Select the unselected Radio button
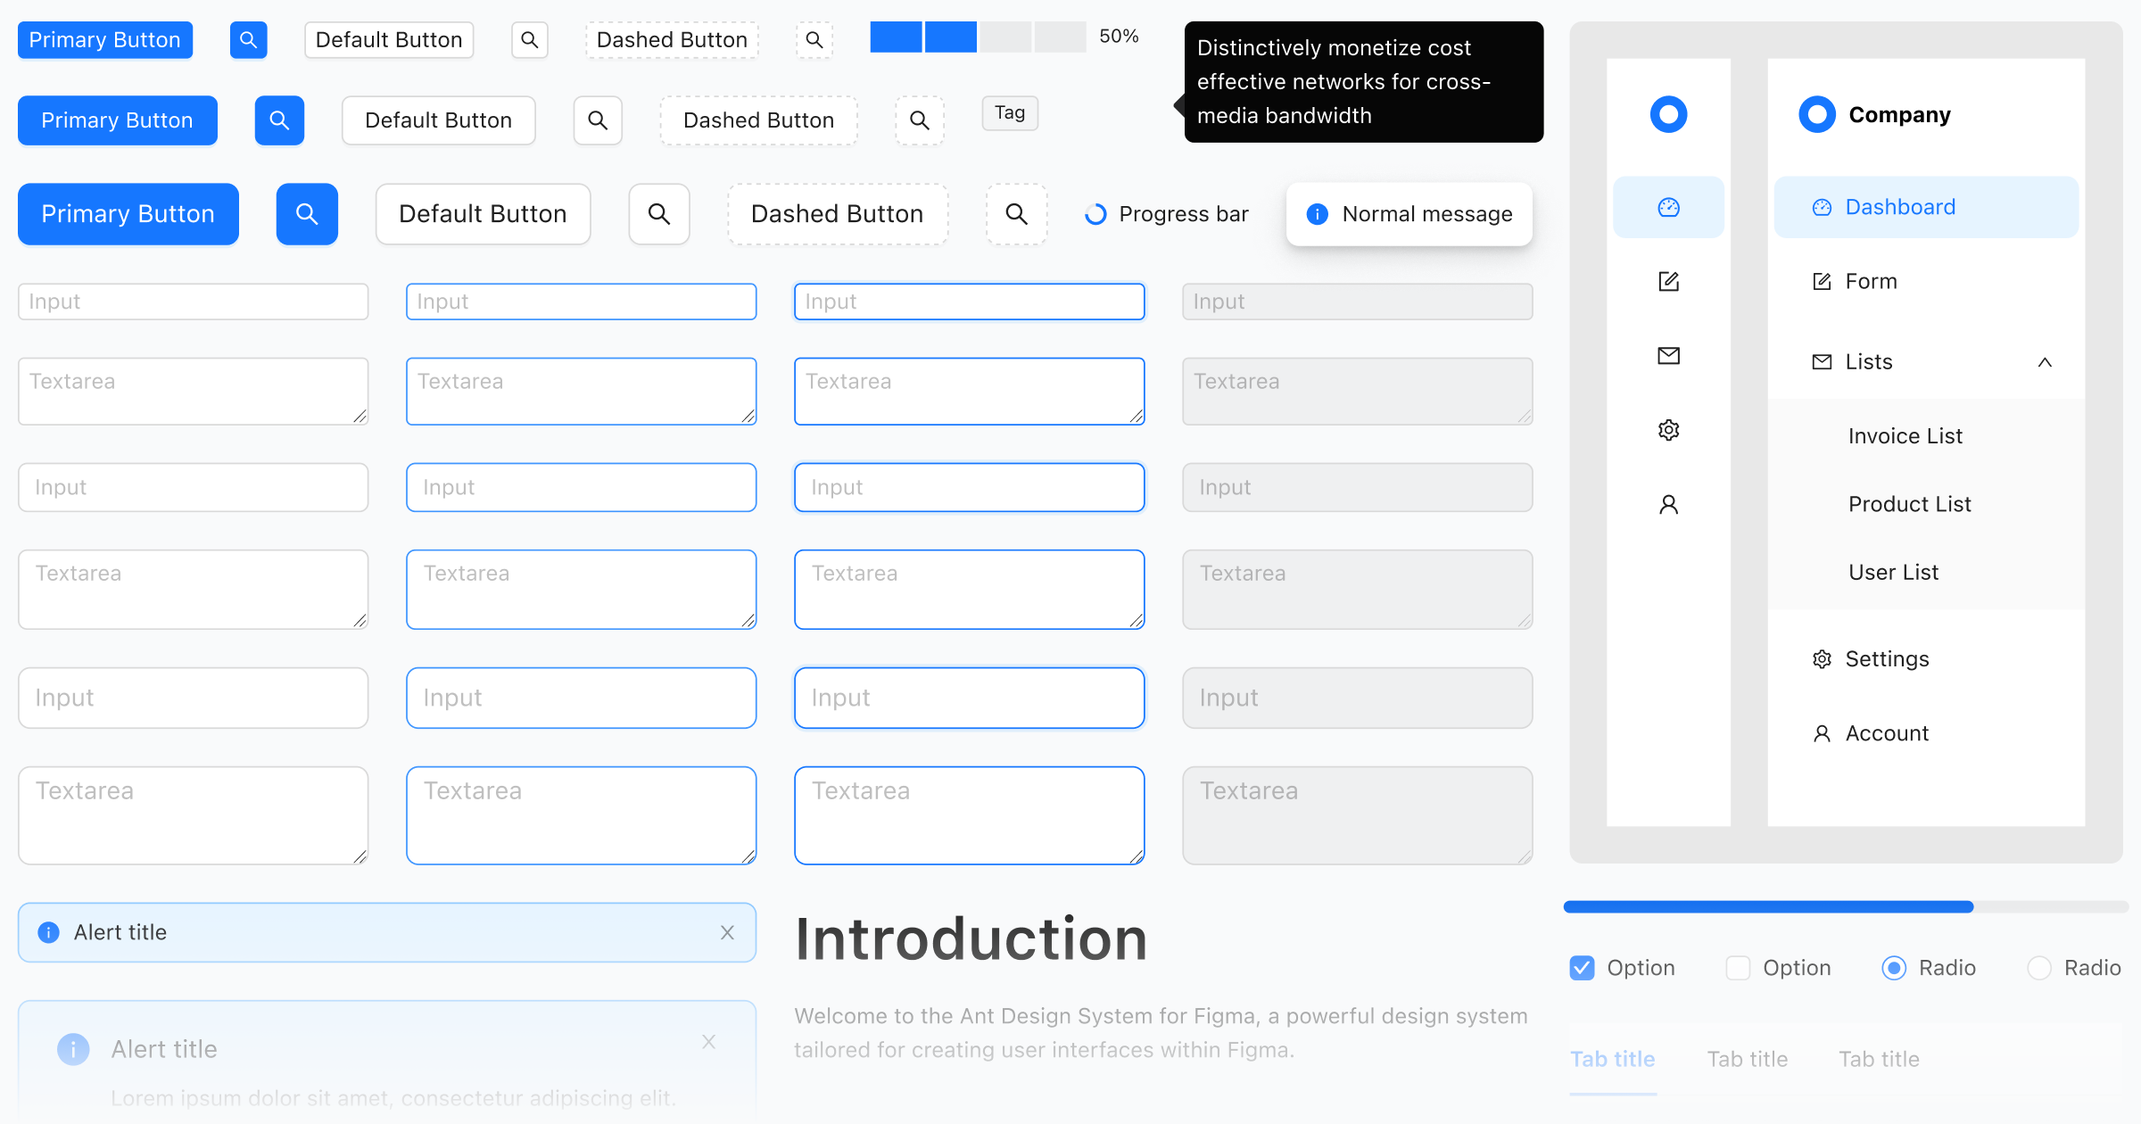The height and width of the screenshot is (1124, 2141). [x=2038, y=967]
